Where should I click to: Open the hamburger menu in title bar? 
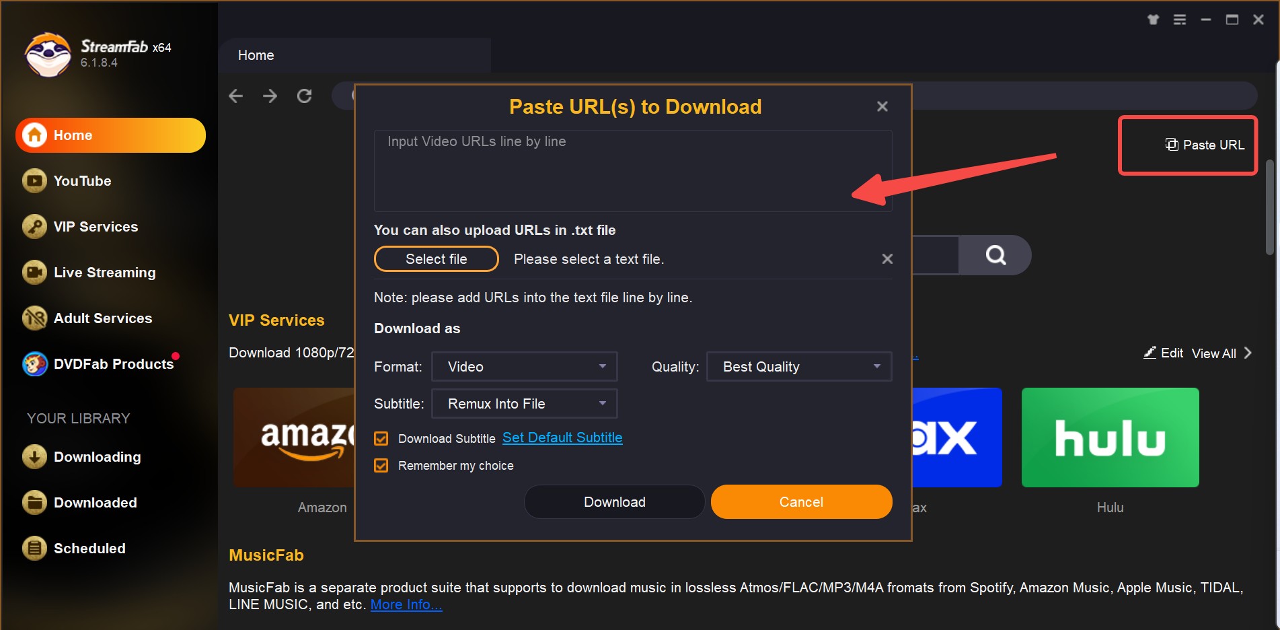pyautogui.click(x=1180, y=20)
